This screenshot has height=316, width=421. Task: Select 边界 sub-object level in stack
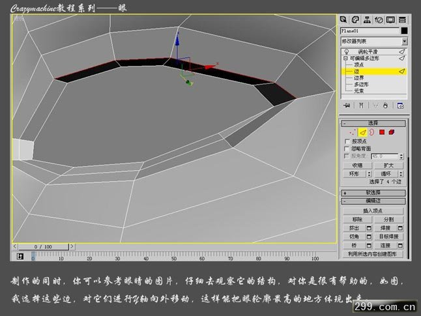pyautogui.click(x=358, y=78)
